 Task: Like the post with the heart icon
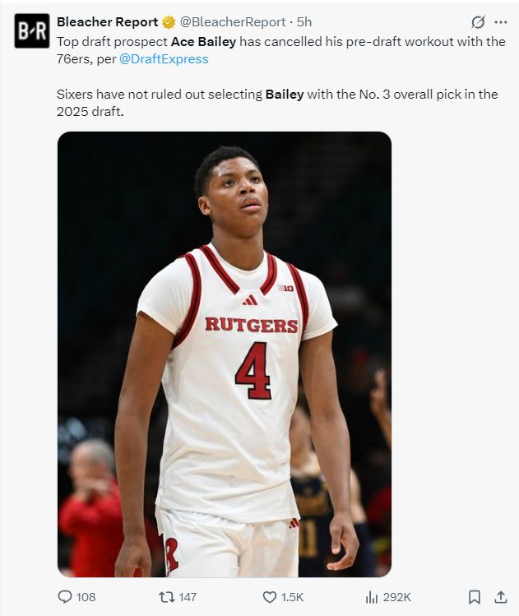(270, 597)
